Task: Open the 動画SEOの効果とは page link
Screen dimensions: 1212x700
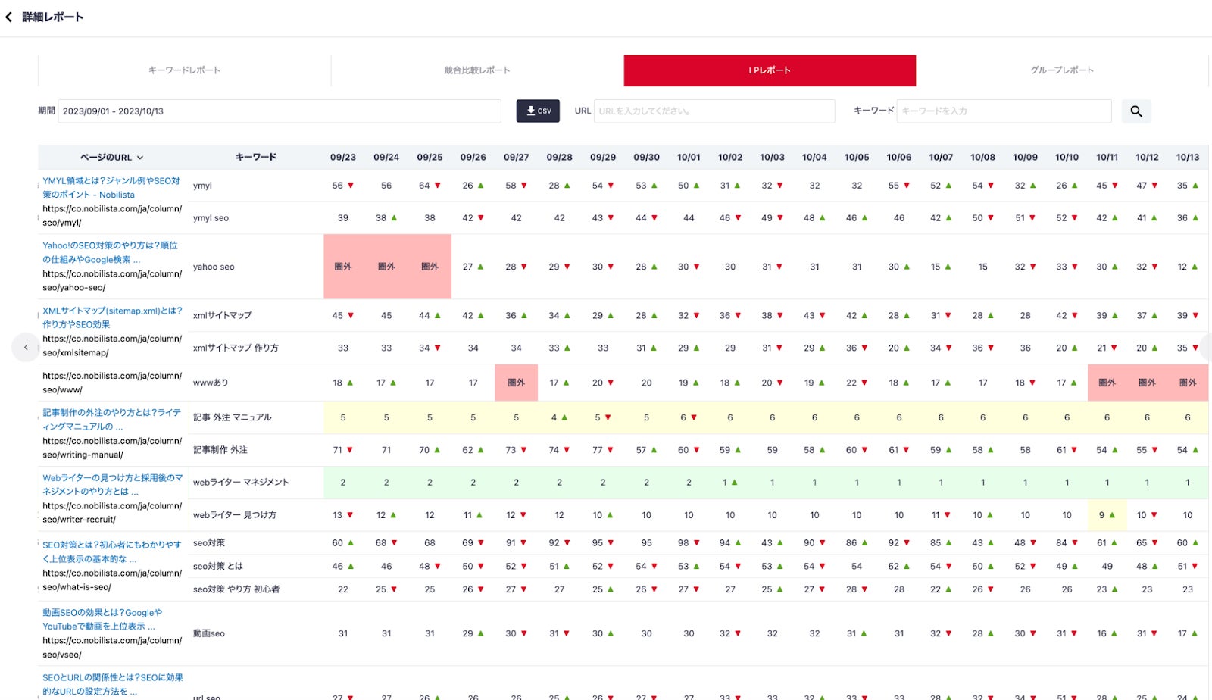Action: (x=102, y=620)
